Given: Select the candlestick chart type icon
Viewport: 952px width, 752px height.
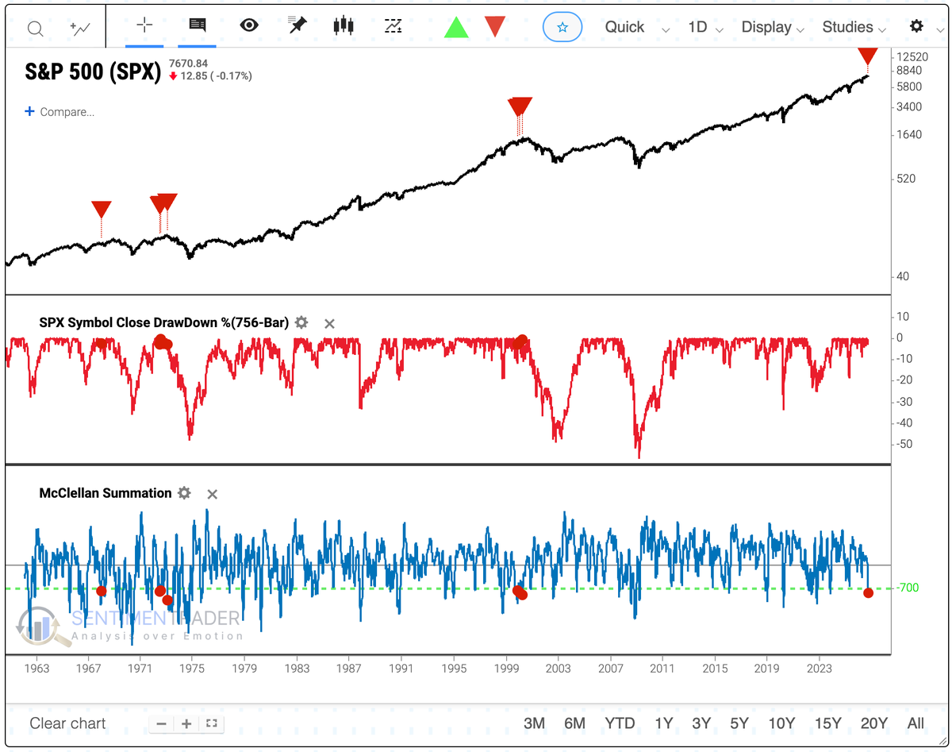Looking at the screenshot, I should tap(344, 25).
